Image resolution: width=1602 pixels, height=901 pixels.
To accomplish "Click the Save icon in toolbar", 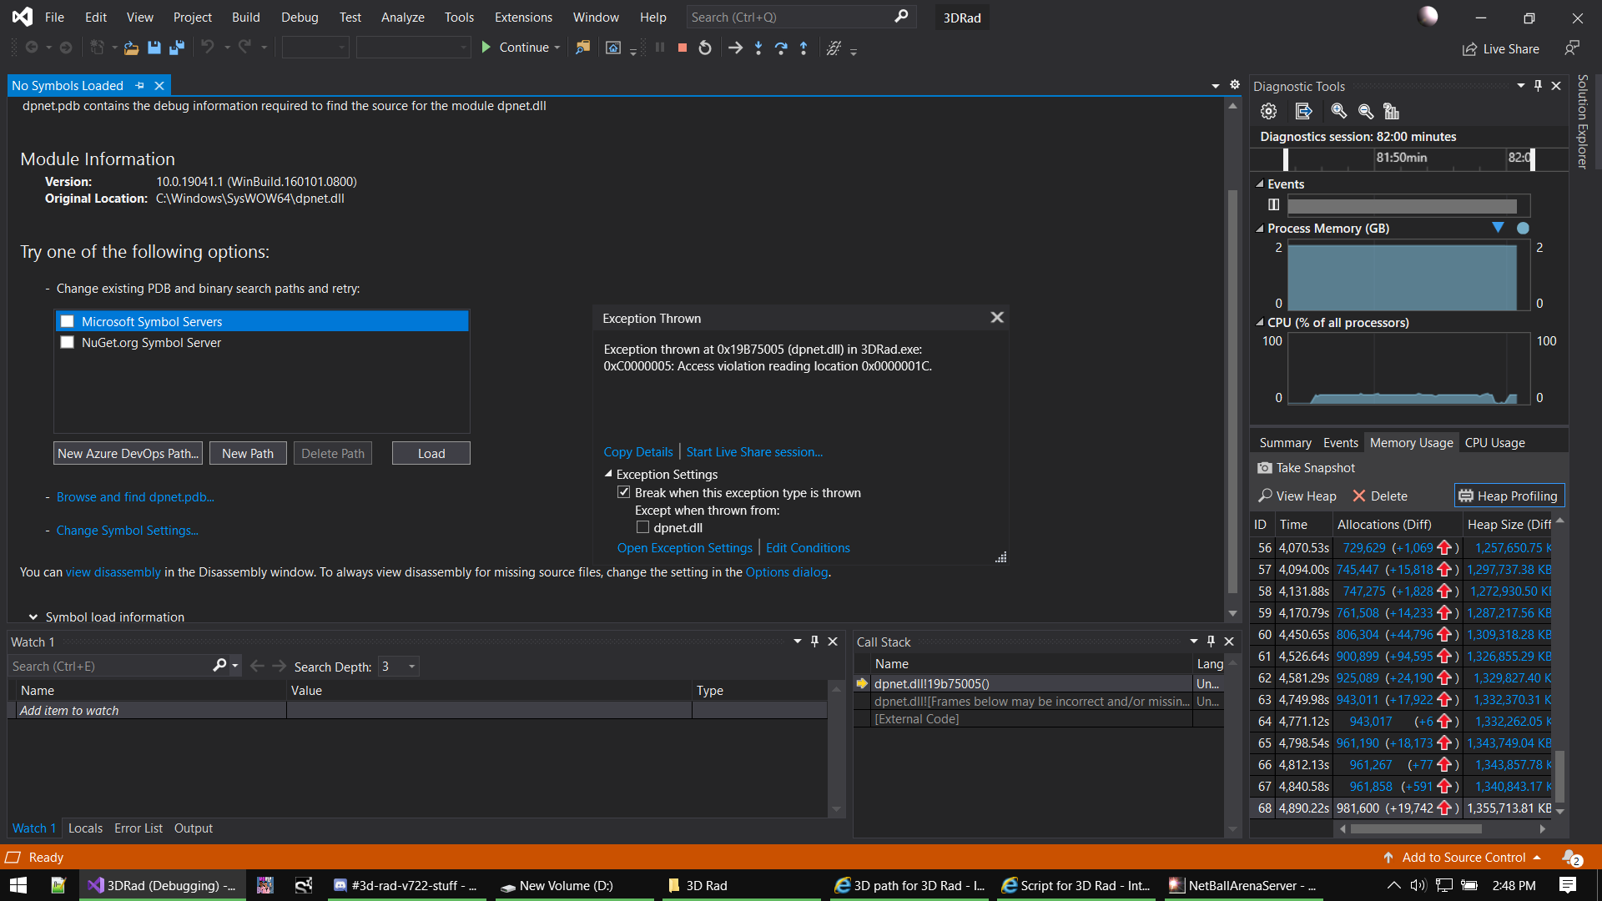I will click(x=154, y=48).
